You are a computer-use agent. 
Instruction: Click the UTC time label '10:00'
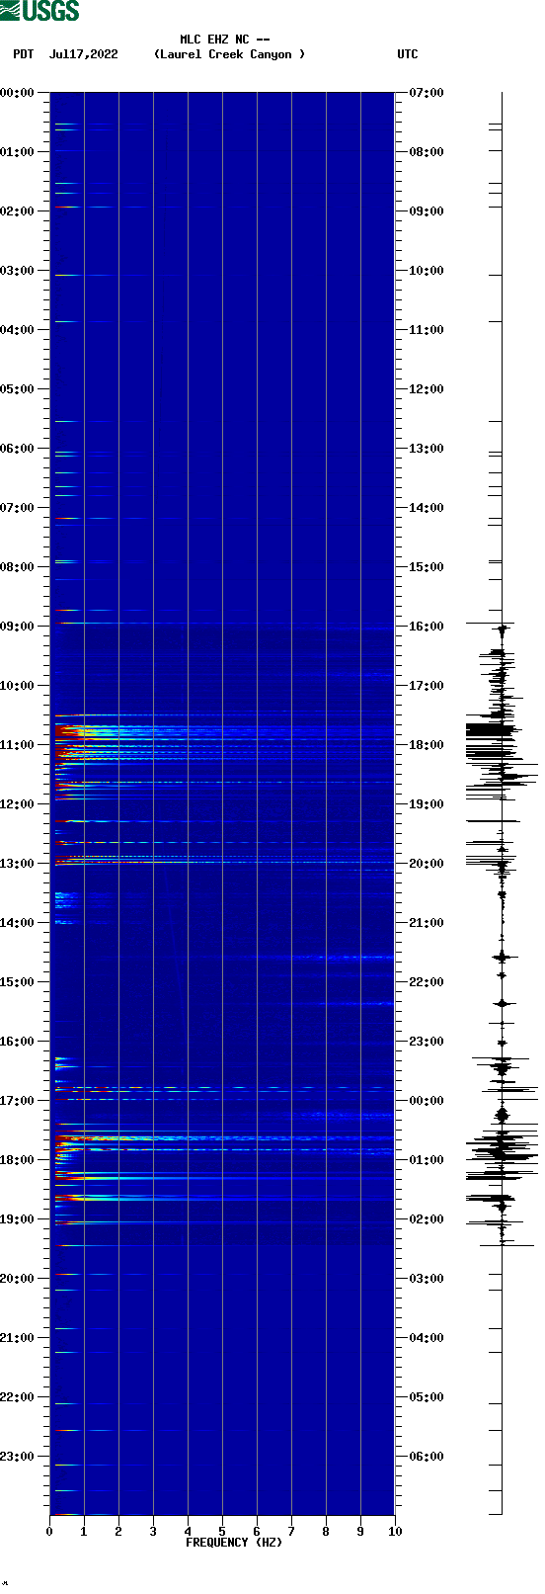[427, 271]
